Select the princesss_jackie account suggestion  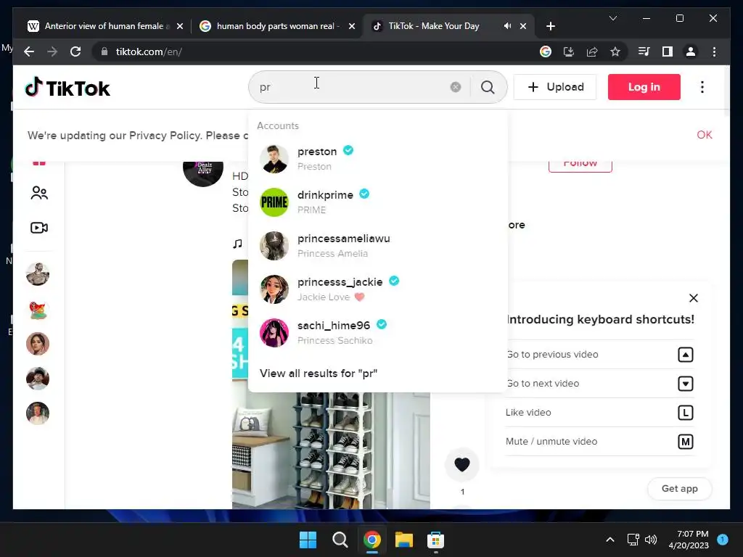tap(377, 289)
